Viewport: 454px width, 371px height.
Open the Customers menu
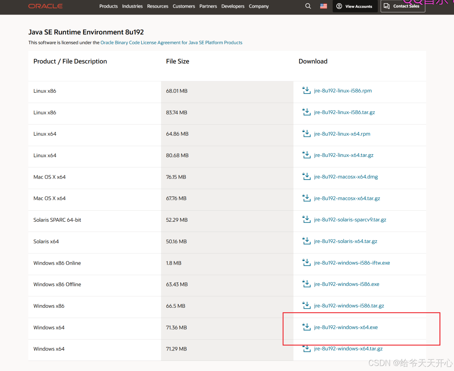[x=184, y=6]
